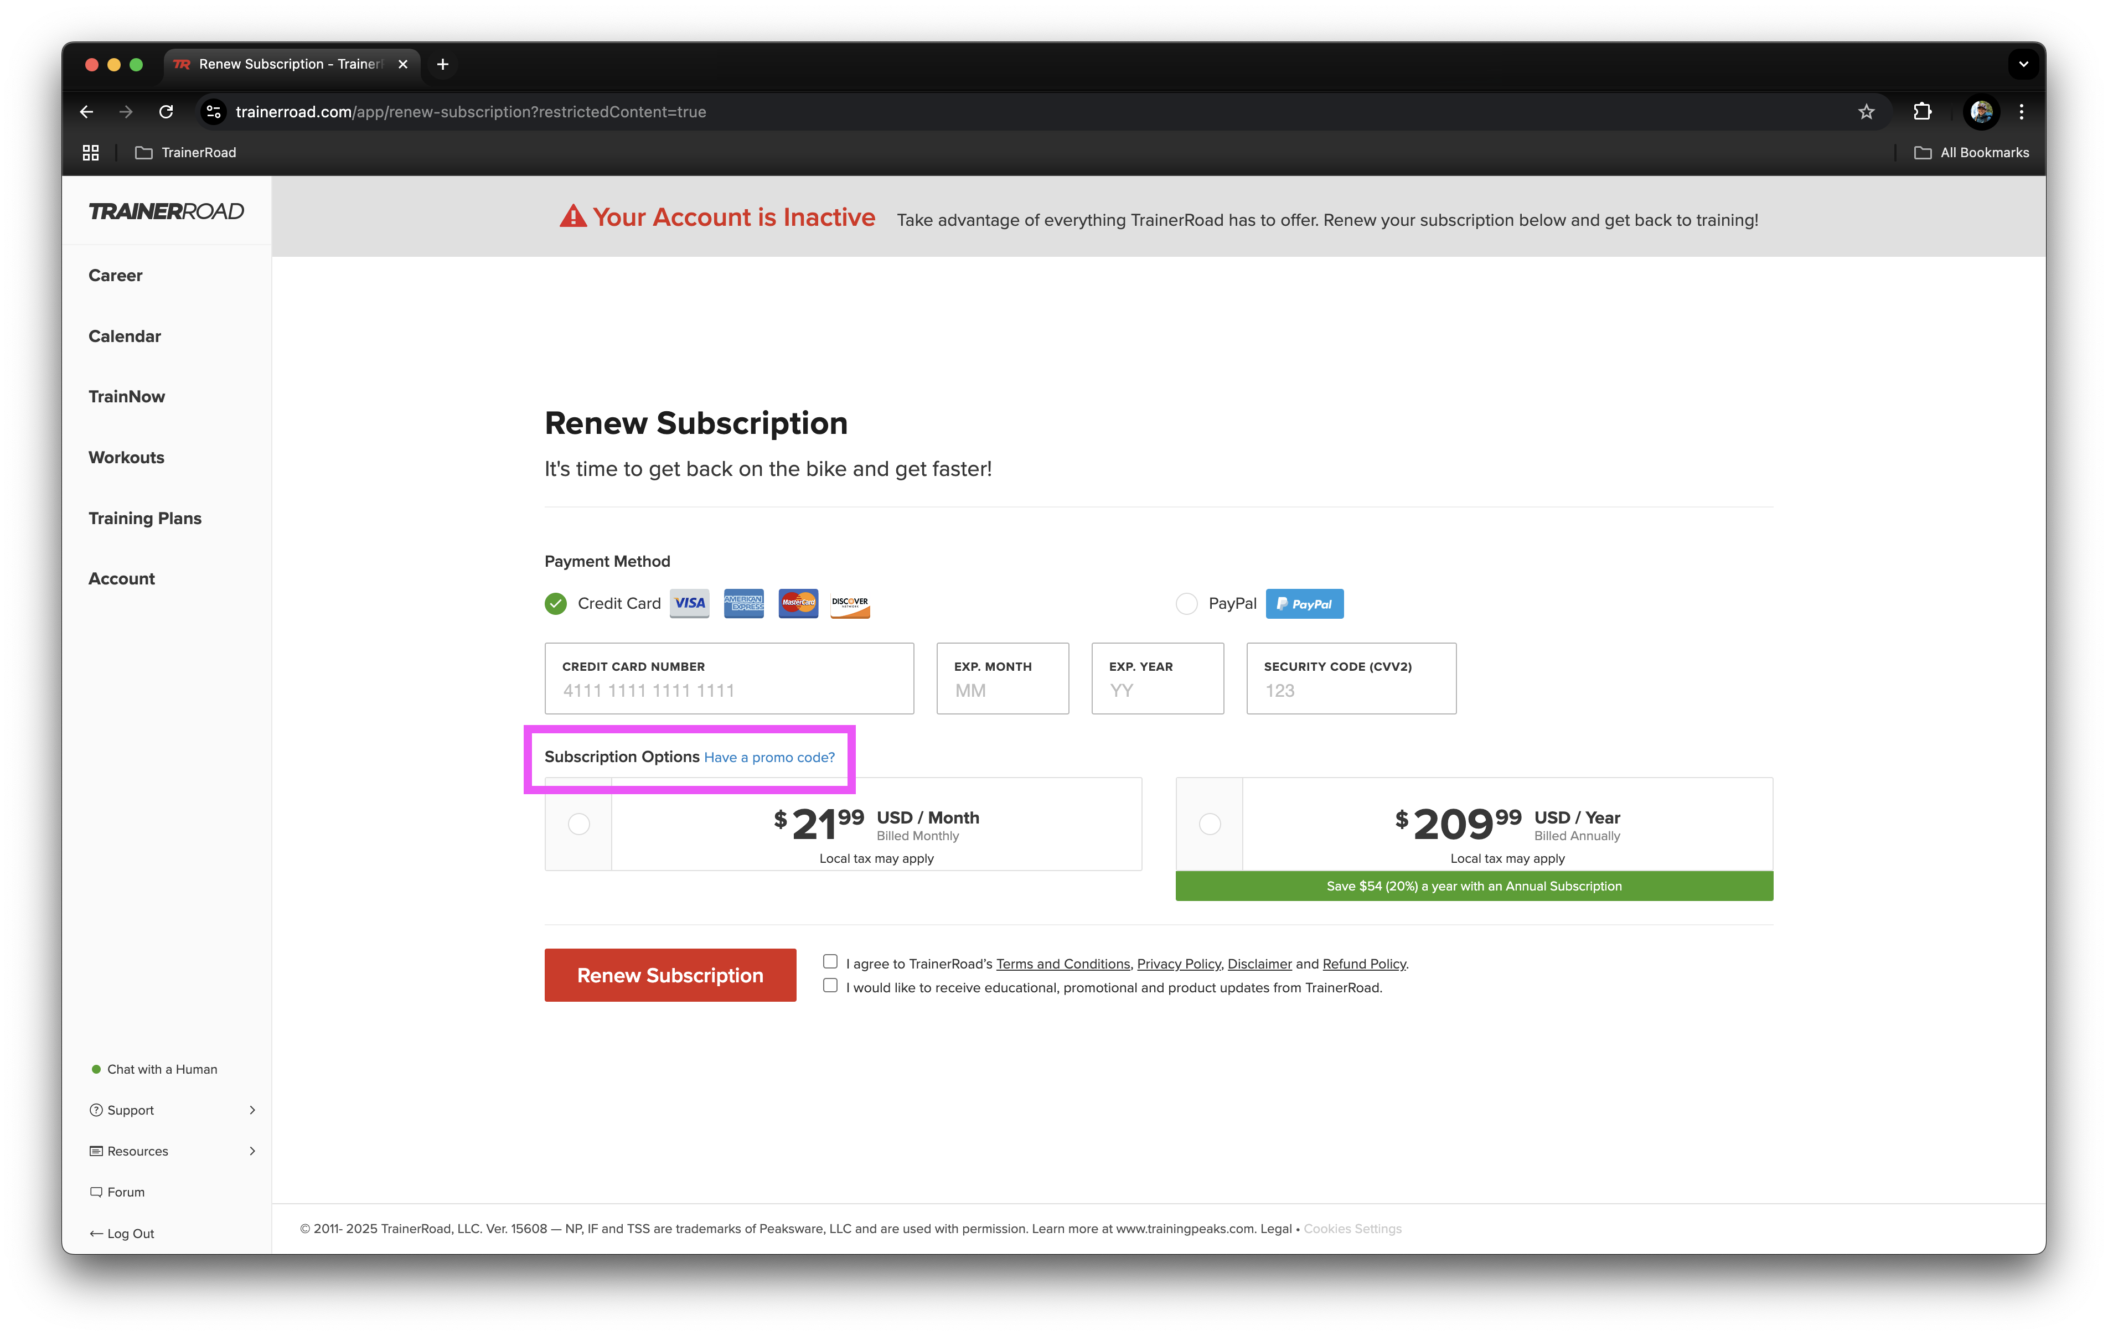Select the Credit Card payment option

[556, 603]
